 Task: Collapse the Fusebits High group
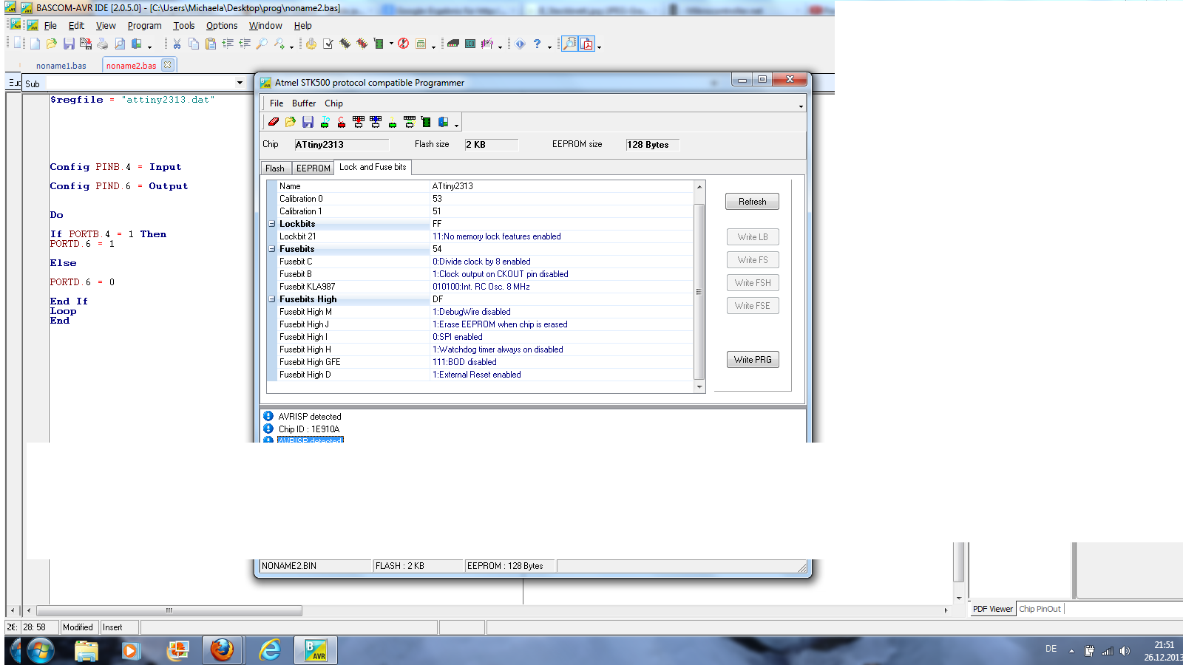tap(272, 299)
